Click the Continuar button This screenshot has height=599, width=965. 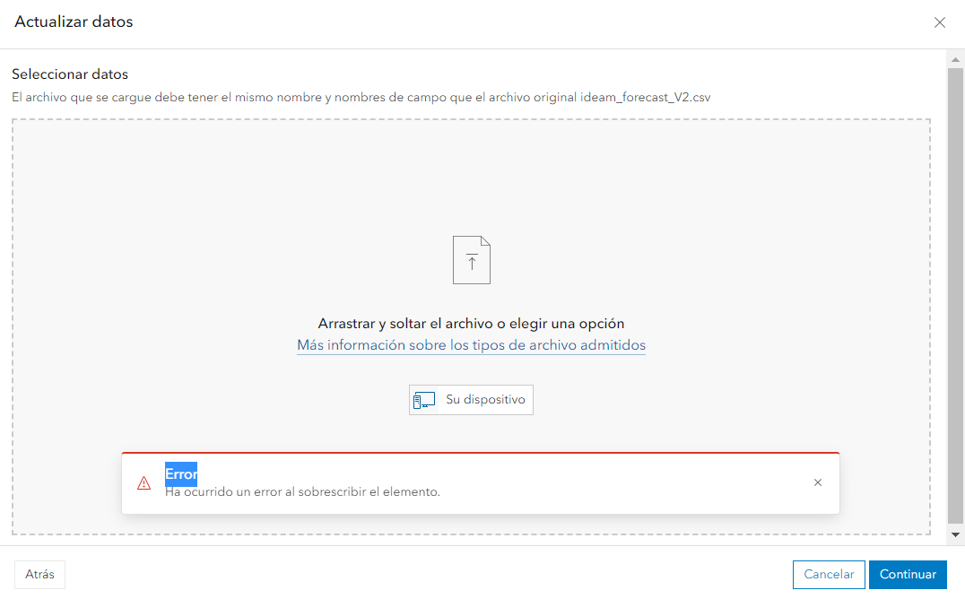(907, 575)
